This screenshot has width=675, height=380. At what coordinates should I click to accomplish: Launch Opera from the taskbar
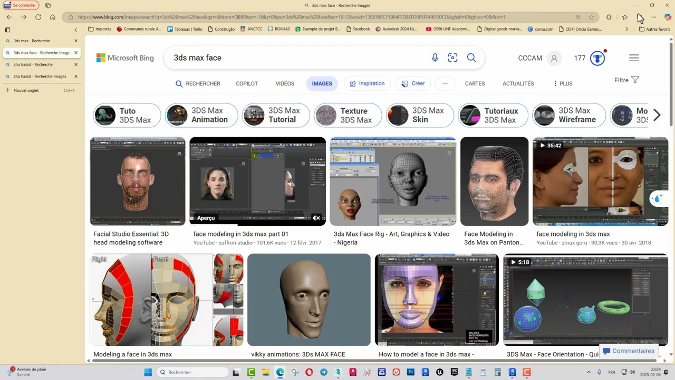coord(309,372)
